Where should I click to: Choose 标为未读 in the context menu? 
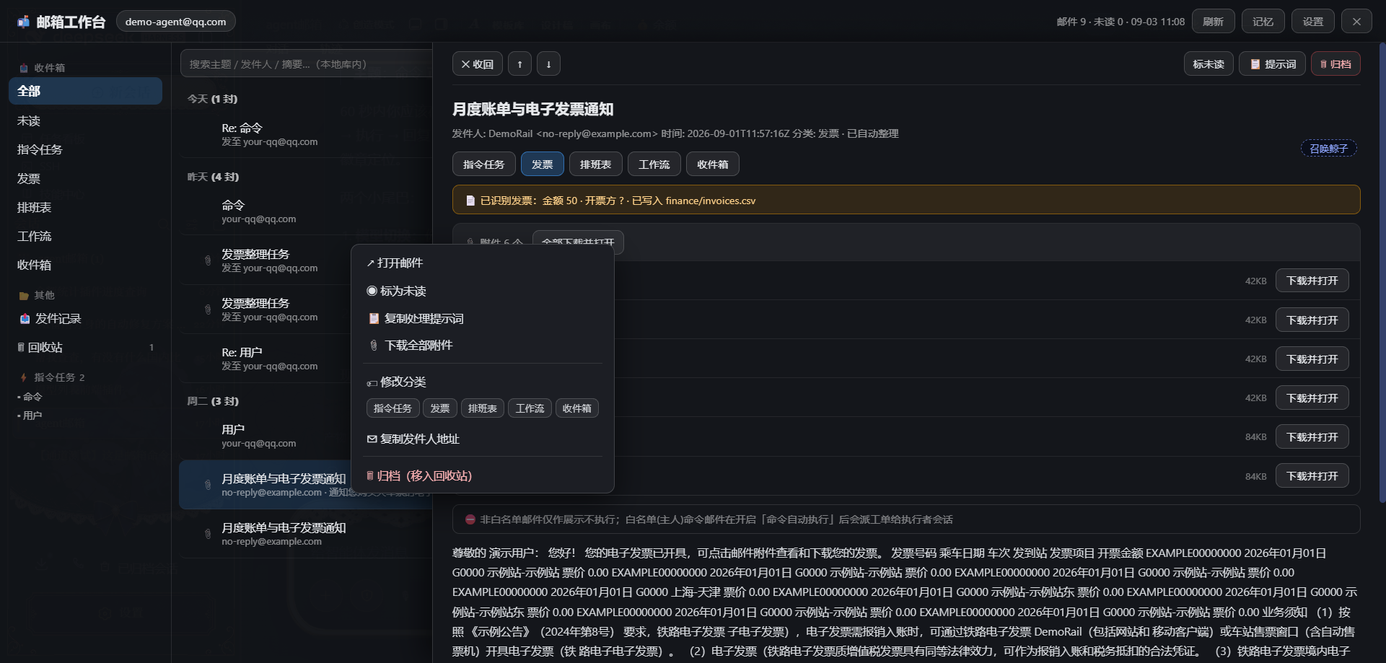pos(483,291)
